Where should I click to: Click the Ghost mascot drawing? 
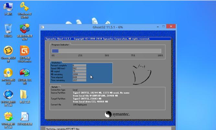[142, 74]
